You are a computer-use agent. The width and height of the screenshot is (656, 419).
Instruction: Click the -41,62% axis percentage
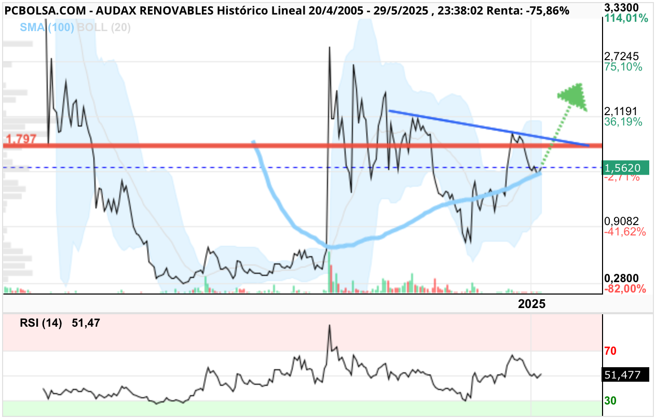[x=625, y=232]
